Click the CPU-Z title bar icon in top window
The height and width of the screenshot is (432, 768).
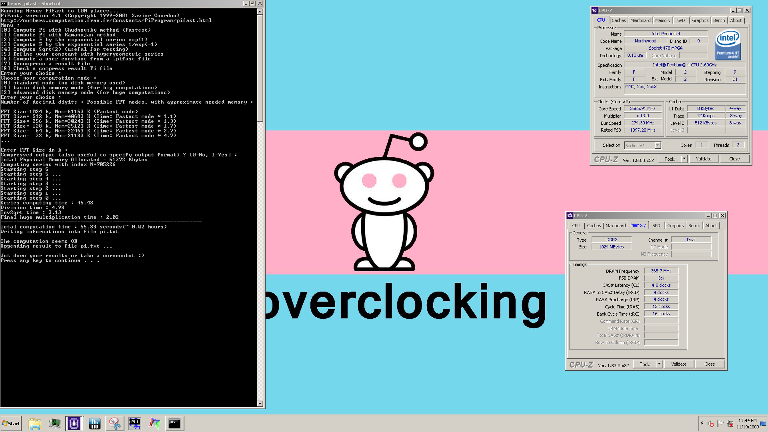595,10
